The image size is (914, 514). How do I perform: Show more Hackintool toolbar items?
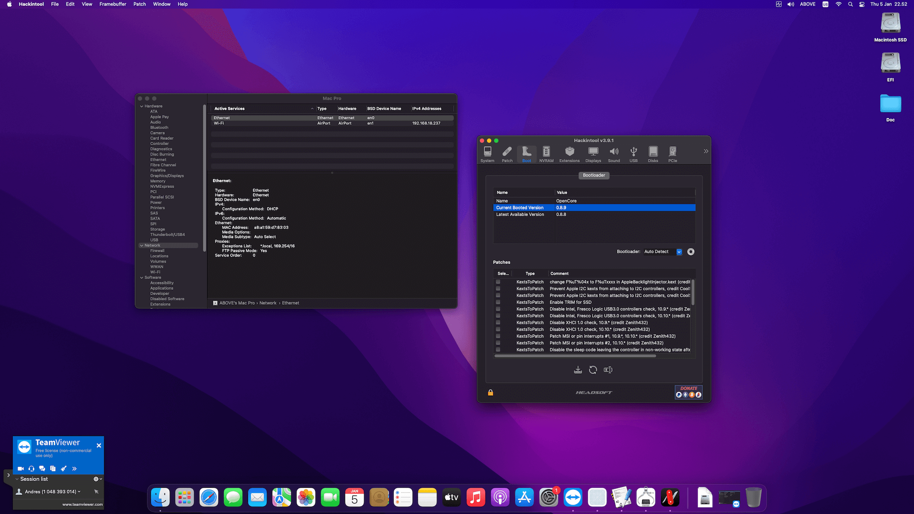(706, 151)
